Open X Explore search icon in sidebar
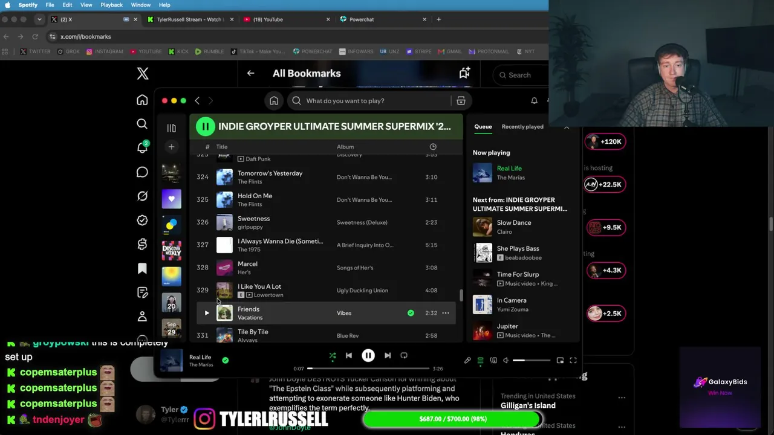Image resolution: width=774 pixels, height=435 pixels. (x=142, y=124)
